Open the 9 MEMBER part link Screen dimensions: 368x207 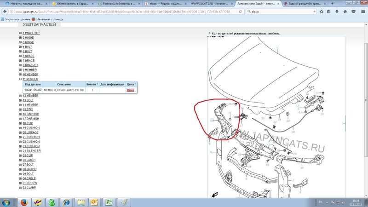pyautogui.click(x=29, y=70)
